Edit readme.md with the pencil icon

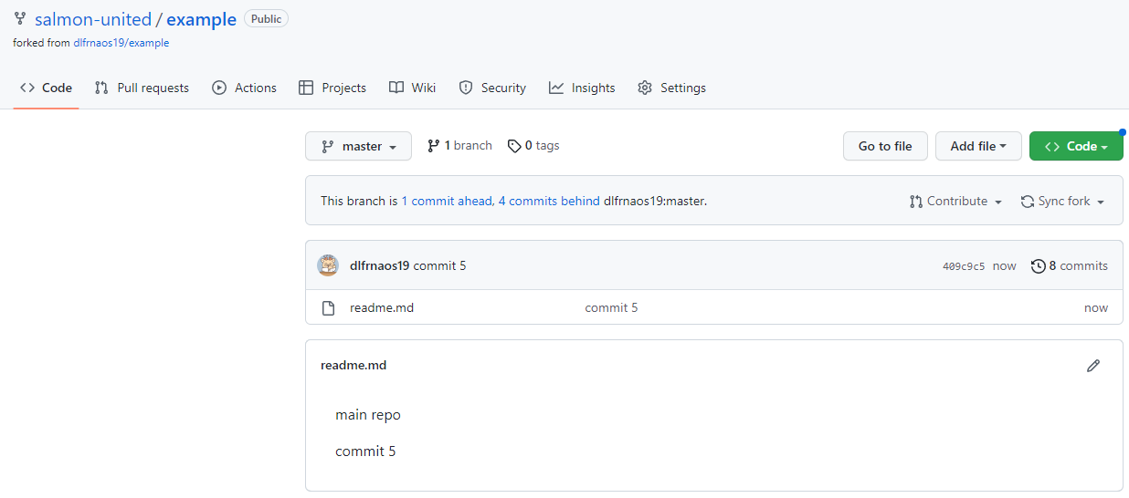[x=1093, y=366]
